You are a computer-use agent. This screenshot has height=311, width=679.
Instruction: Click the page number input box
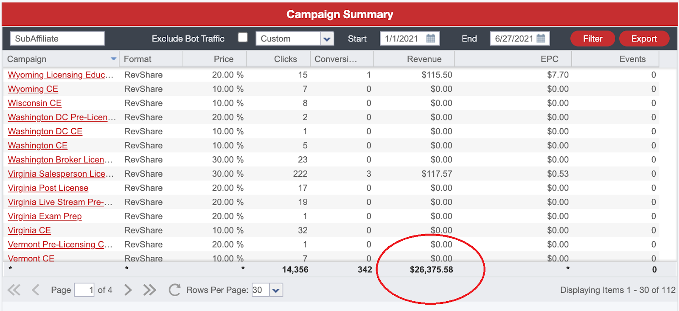tap(84, 290)
